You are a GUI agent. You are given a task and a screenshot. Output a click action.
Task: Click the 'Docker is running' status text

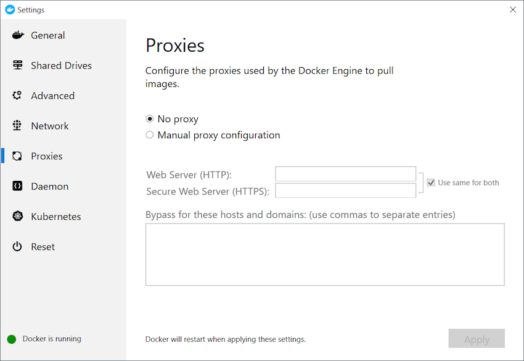52,339
